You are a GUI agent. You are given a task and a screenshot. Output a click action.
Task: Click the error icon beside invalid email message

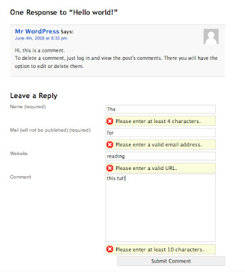tap(110, 145)
